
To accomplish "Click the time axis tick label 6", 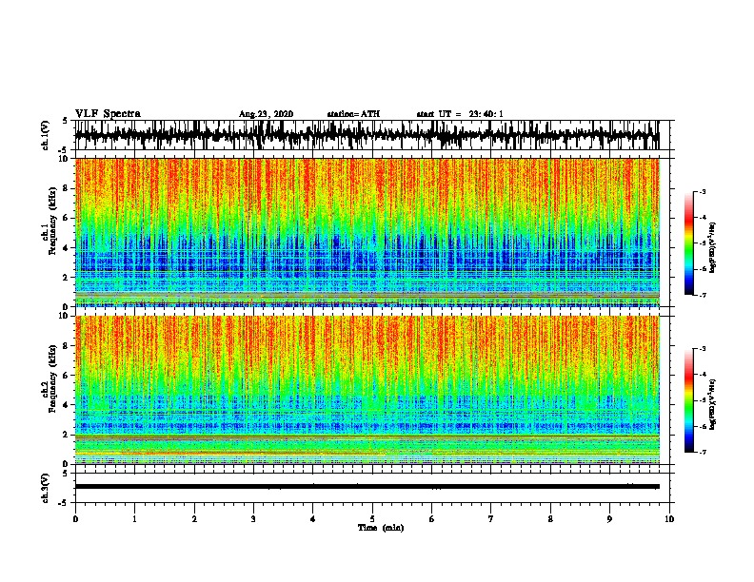I will 432,519.
